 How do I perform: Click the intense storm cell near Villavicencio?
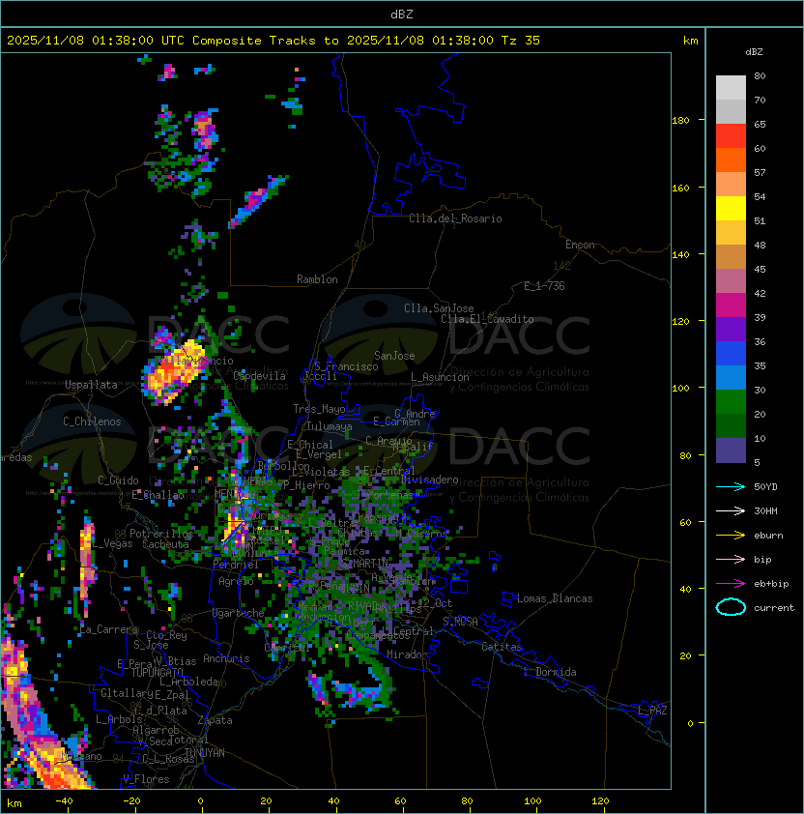click(173, 373)
